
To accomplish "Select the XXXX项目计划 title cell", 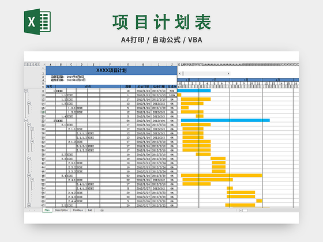I will [111, 70].
